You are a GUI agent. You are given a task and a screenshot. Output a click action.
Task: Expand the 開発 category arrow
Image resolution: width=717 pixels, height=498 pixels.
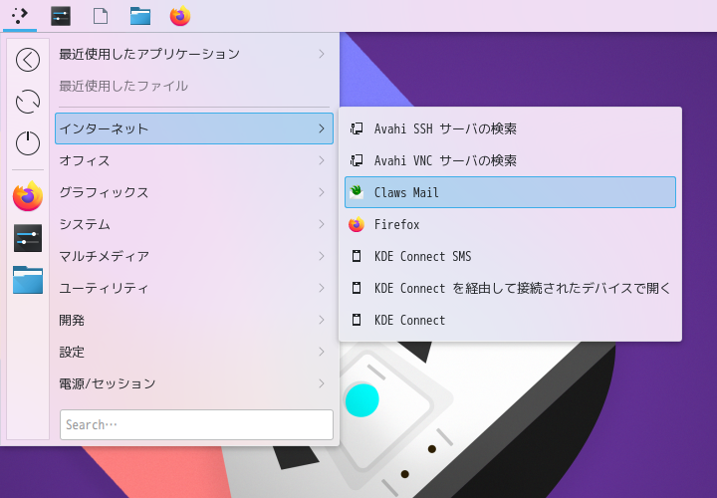pos(322,320)
